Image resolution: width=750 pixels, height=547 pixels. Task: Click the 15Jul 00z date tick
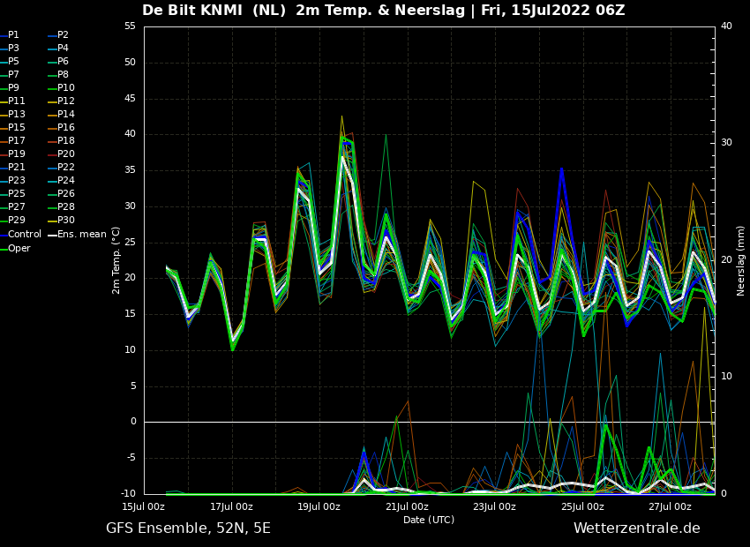[144, 506]
